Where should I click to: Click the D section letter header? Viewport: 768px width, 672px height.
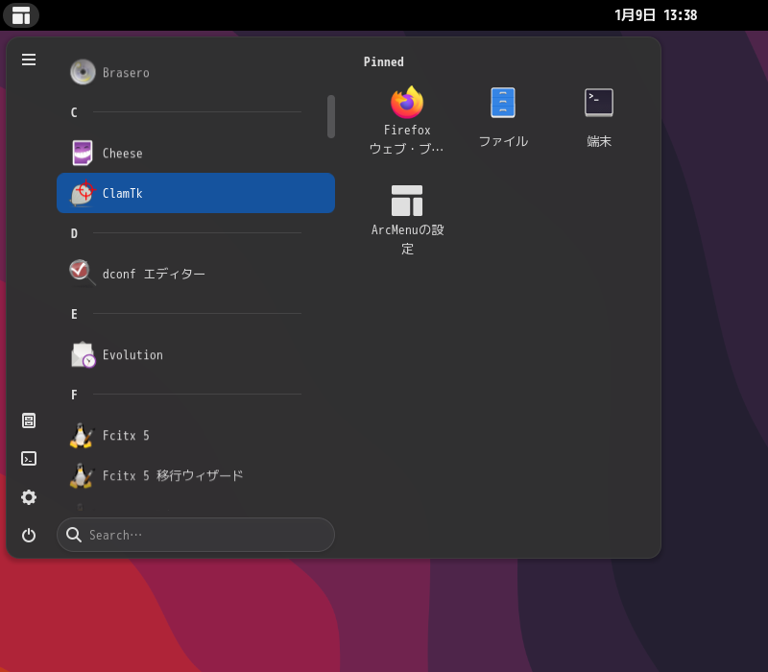pyautogui.click(x=74, y=233)
